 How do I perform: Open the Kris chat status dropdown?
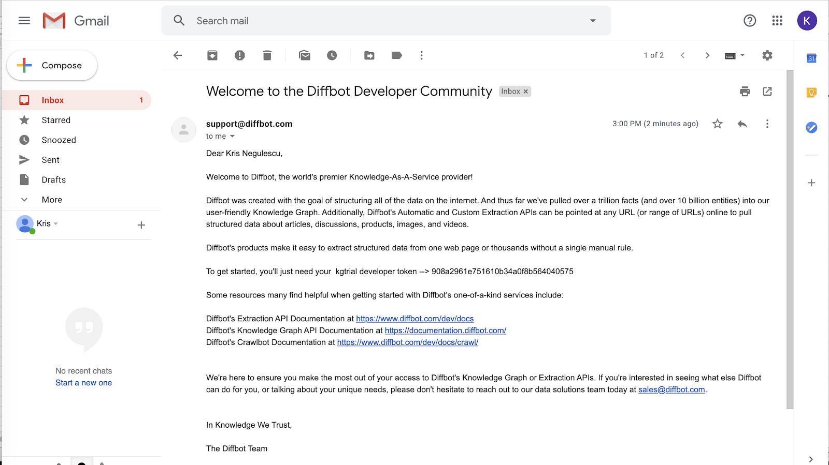pyautogui.click(x=55, y=224)
